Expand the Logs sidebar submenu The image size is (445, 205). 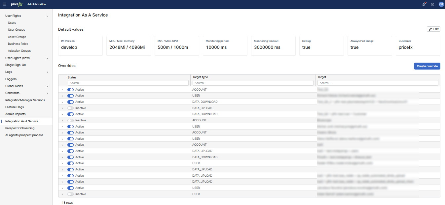coord(47,72)
